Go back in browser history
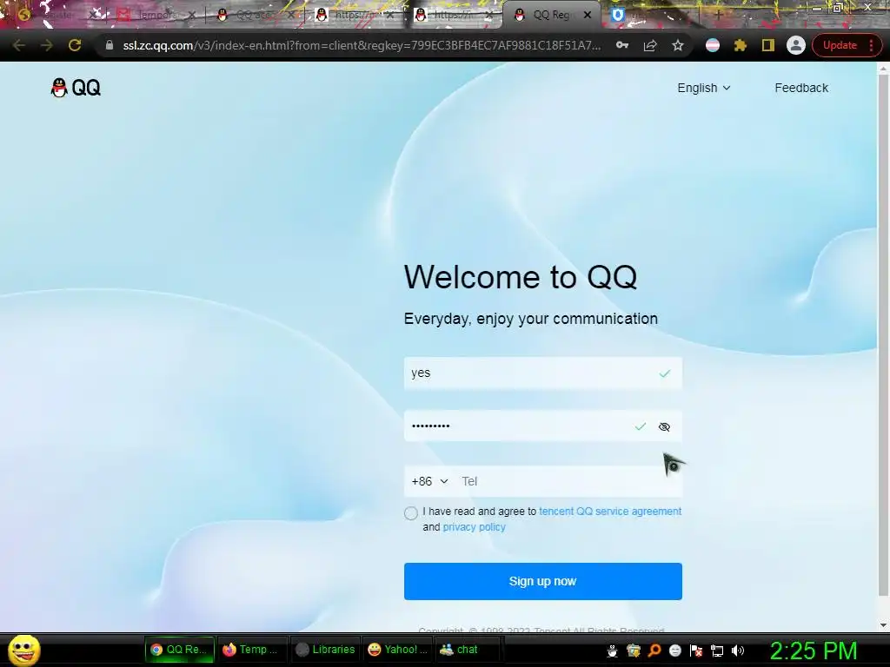890x667 pixels. pos(19,45)
